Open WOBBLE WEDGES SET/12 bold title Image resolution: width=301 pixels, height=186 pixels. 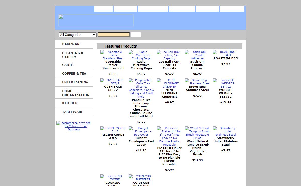[x=225, y=93]
